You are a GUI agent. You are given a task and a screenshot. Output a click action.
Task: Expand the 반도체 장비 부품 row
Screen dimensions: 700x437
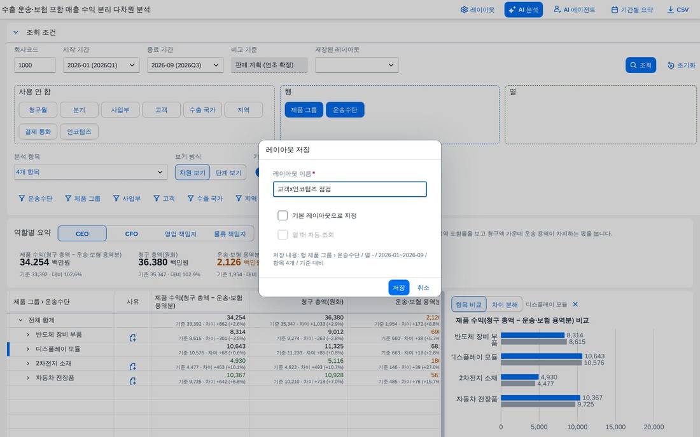[x=27, y=335]
